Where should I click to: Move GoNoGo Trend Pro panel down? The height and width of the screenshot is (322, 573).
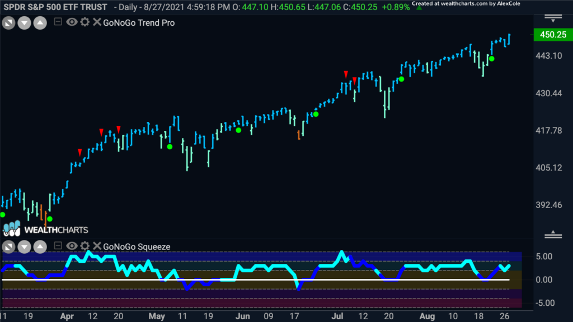pyautogui.click(x=25, y=23)
